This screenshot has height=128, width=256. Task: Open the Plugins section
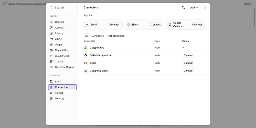click(x=62, y=93)
